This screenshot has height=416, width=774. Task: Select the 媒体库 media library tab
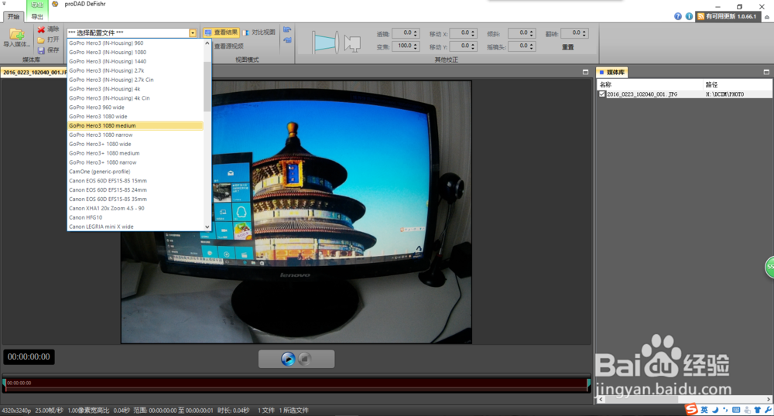611,72
